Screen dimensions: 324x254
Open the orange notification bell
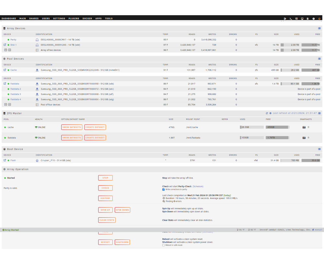click(x=319, y=18)
